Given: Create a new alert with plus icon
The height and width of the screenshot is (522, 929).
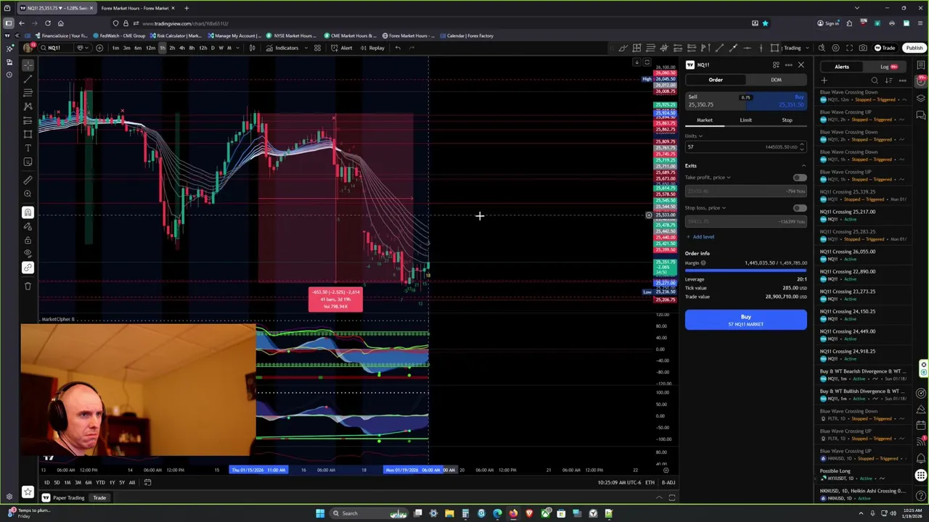Looking at the screenshot, I should [x=824, y=80].
